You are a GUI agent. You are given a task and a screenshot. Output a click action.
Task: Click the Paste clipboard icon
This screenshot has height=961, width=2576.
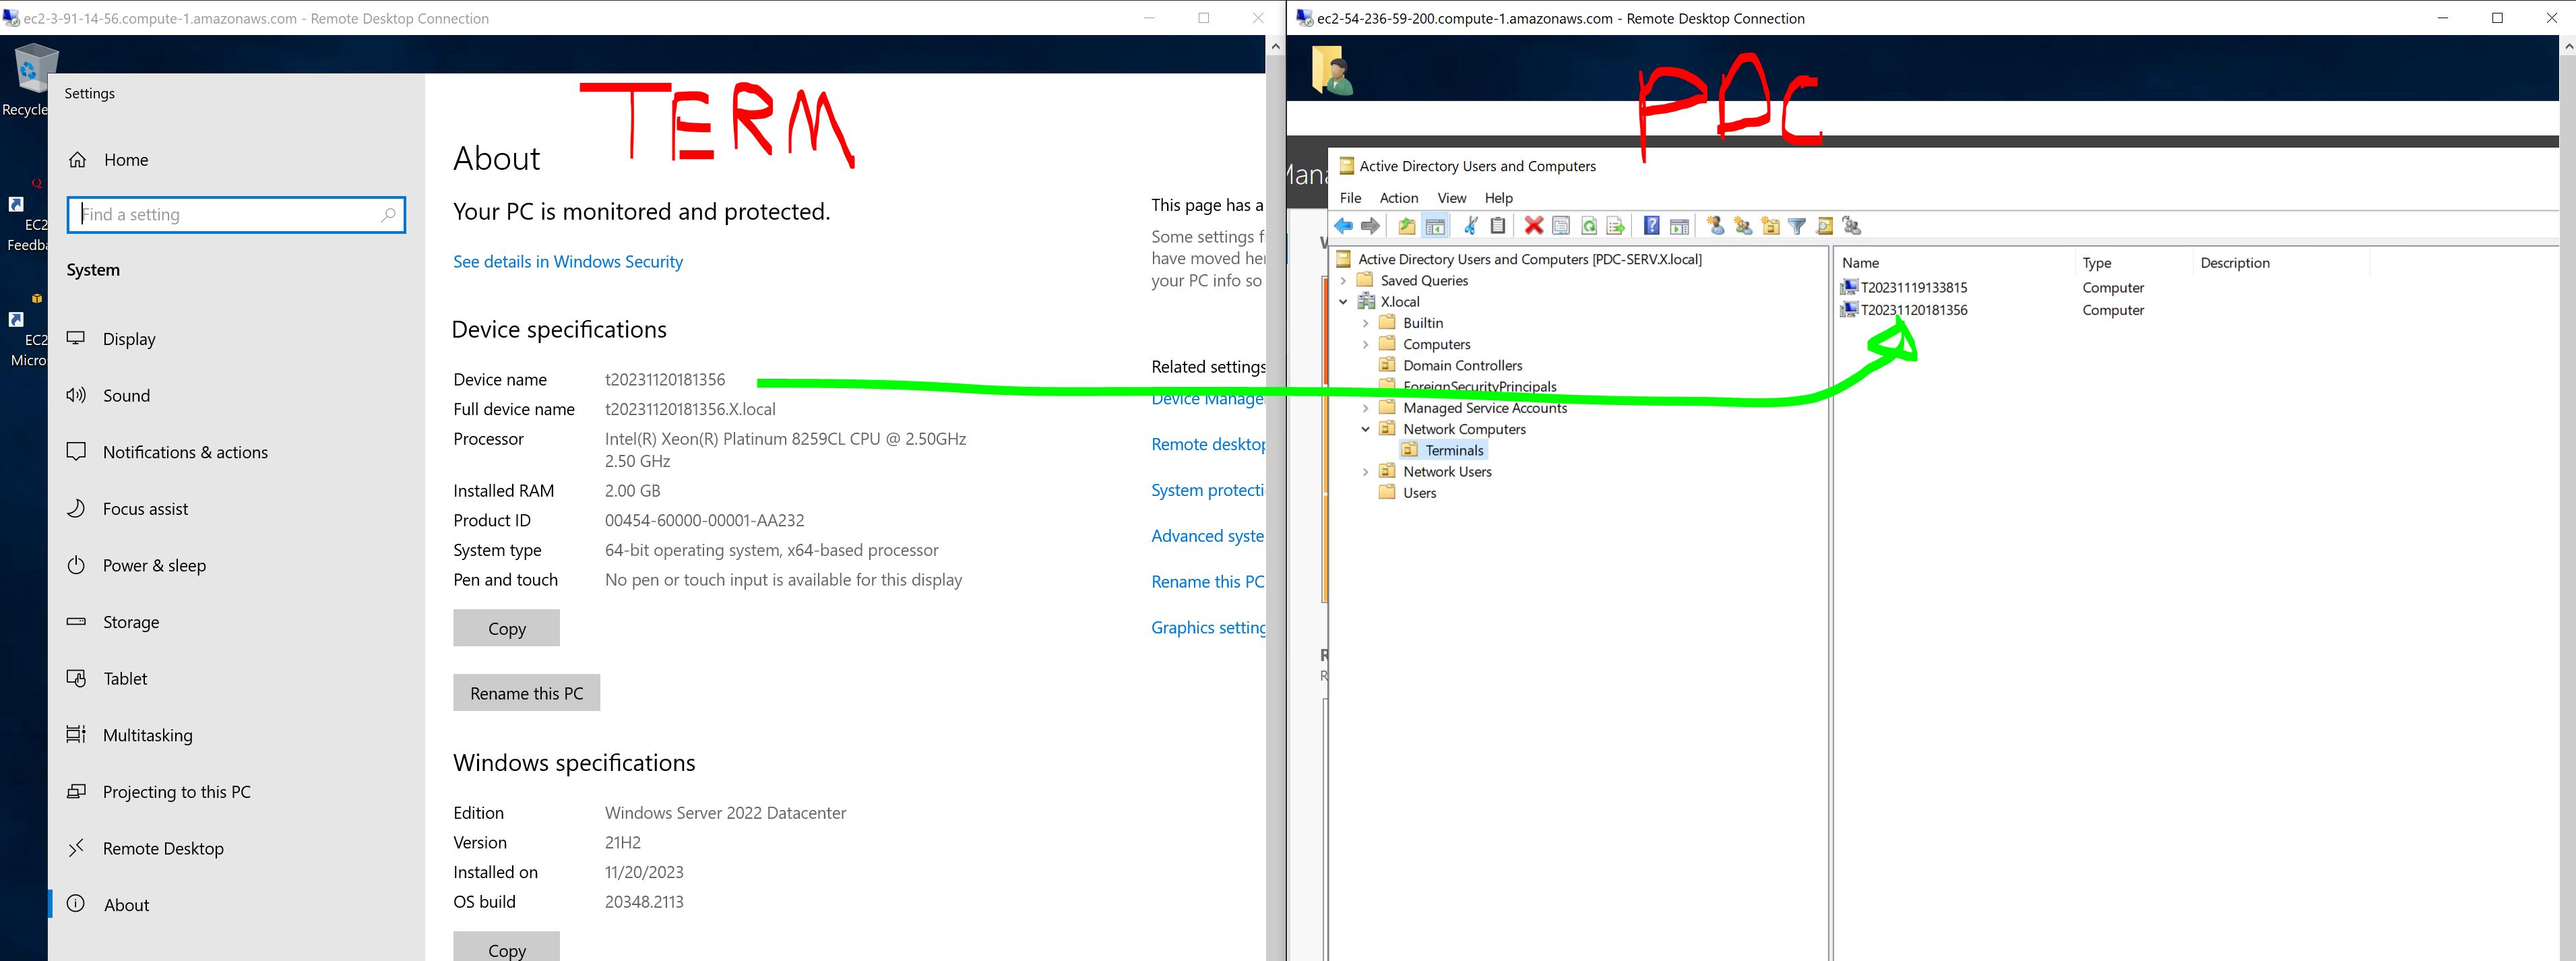1497,226
